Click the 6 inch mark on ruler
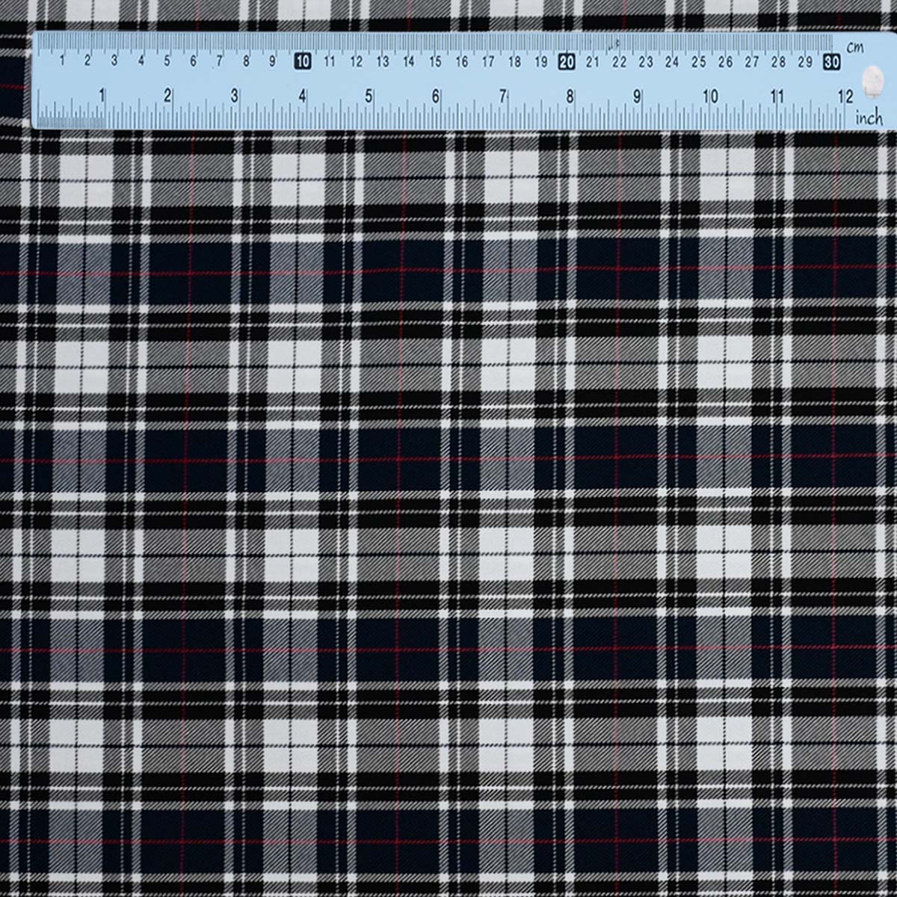 tap(436, 96)
